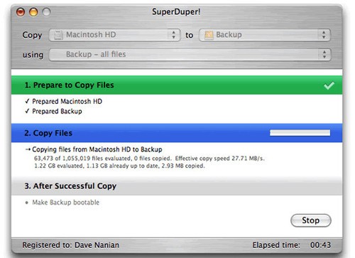
Task: Select the After Successful Copy header
Action: click(x=177, y=186)
